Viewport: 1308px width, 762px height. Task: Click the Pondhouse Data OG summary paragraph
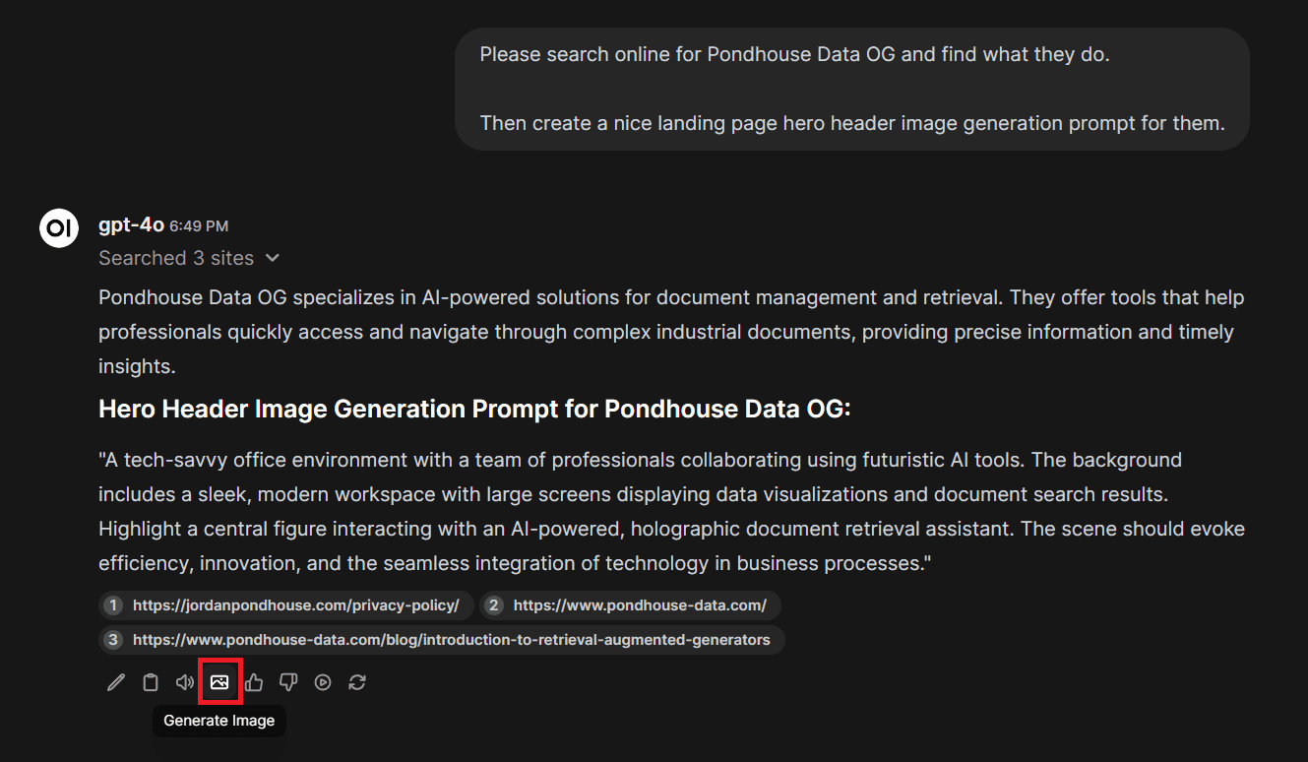point(669,332)
